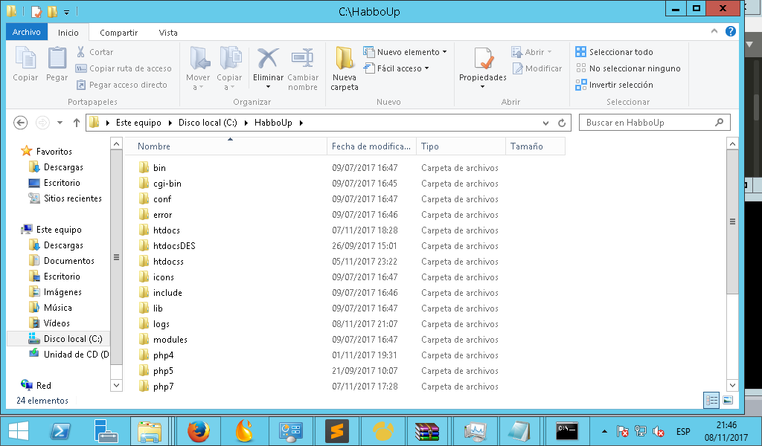
Task: Open the command prompt taskbar icon
Action: coord(566,431)
